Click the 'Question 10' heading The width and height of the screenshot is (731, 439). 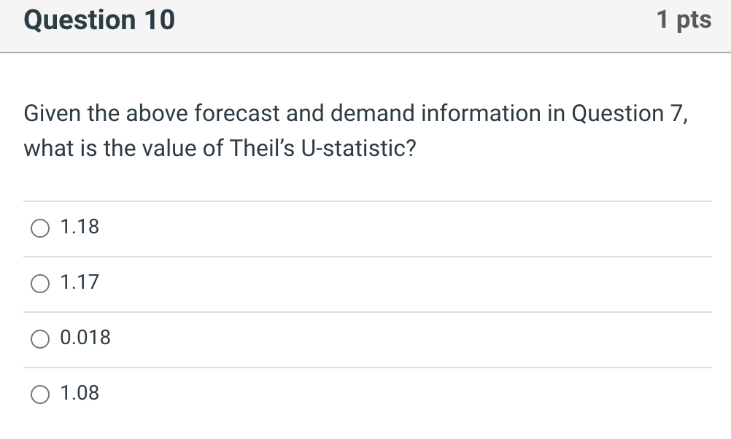[99, 20]
